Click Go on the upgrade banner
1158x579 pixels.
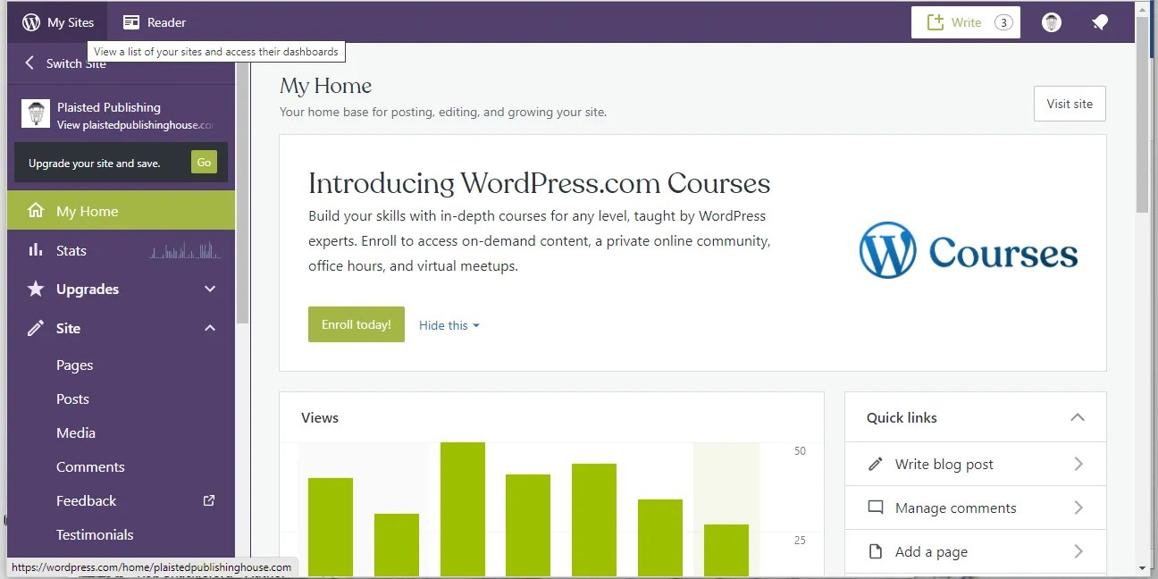click(x=204, y=163)
